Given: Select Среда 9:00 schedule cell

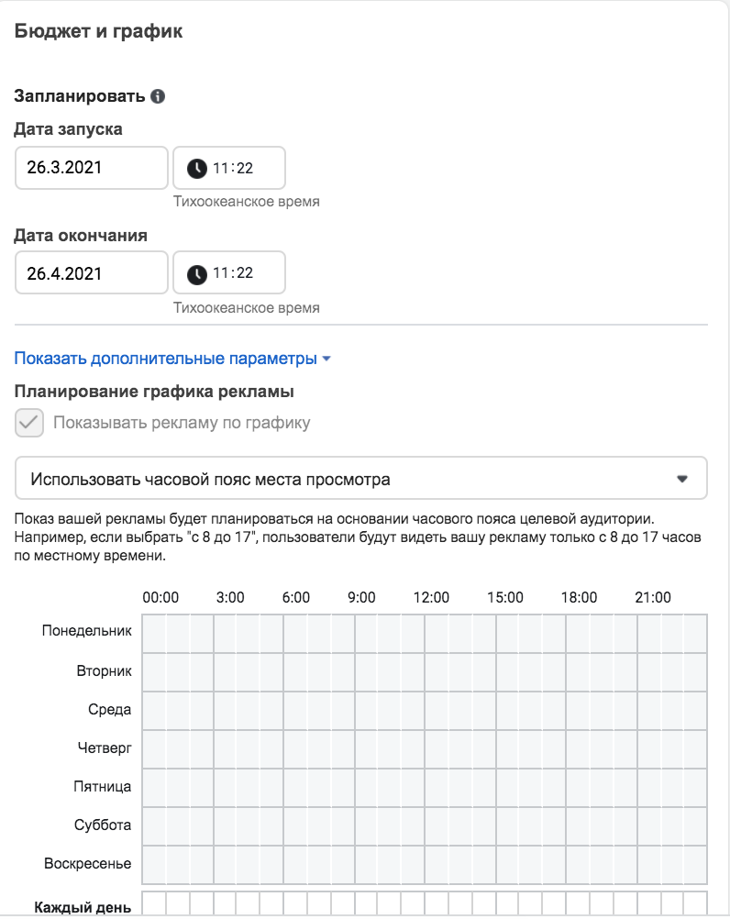Looking at the screenshot, I should click(366, 711).
